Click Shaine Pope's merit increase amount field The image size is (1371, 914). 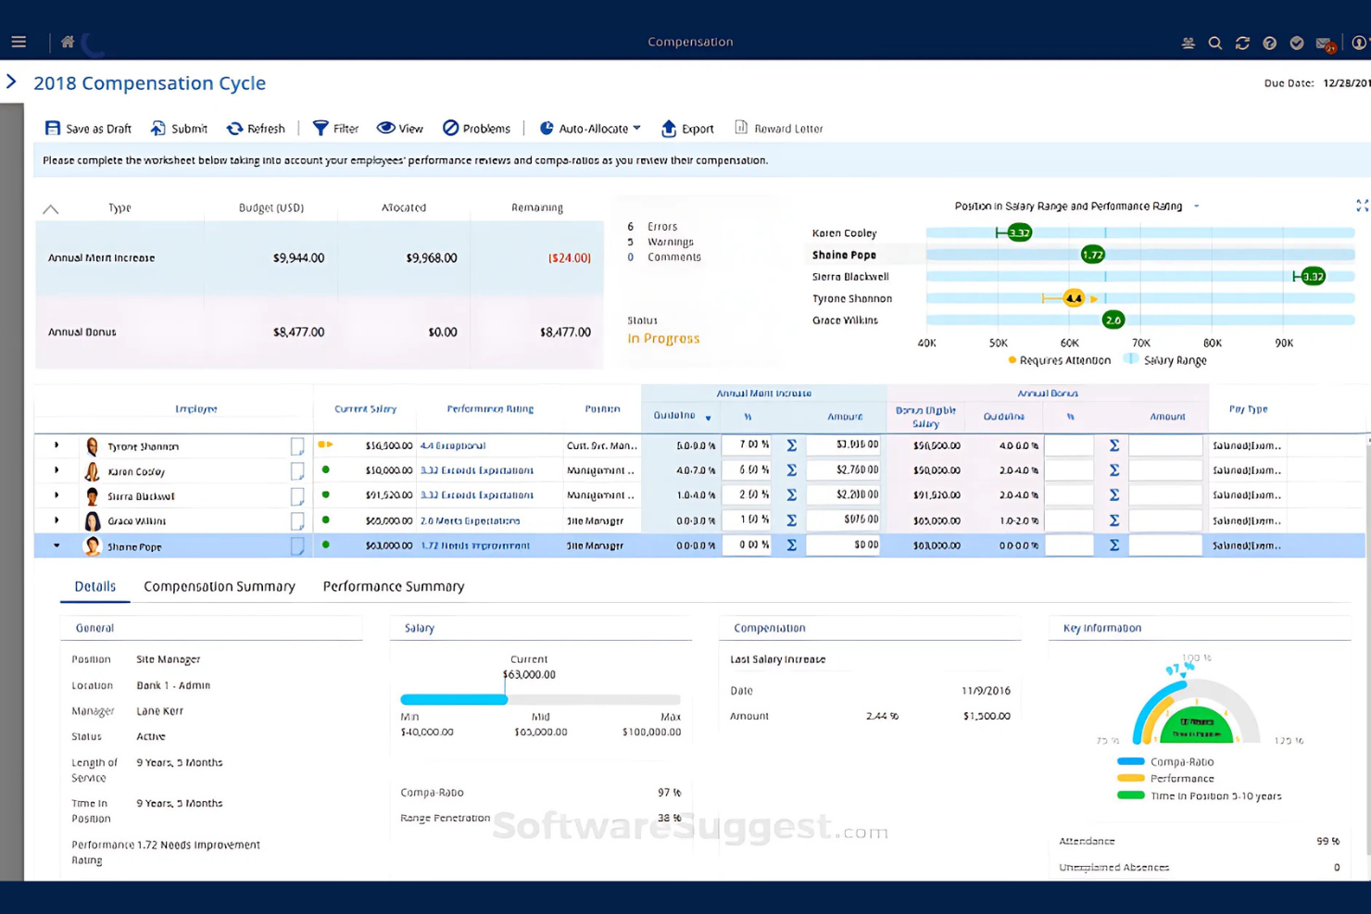coord(842,545)
